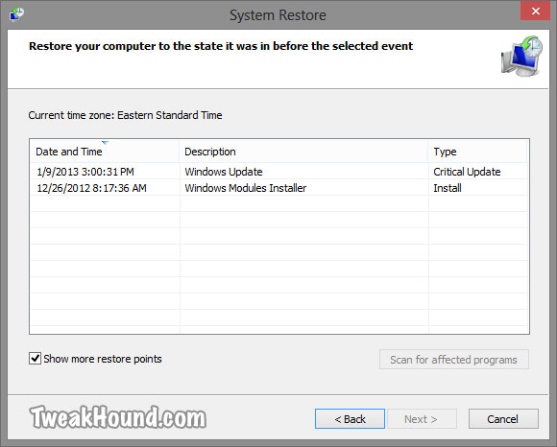557x447 pixels.
Task: Sort by the Description column header
Action: coord(303,152)
